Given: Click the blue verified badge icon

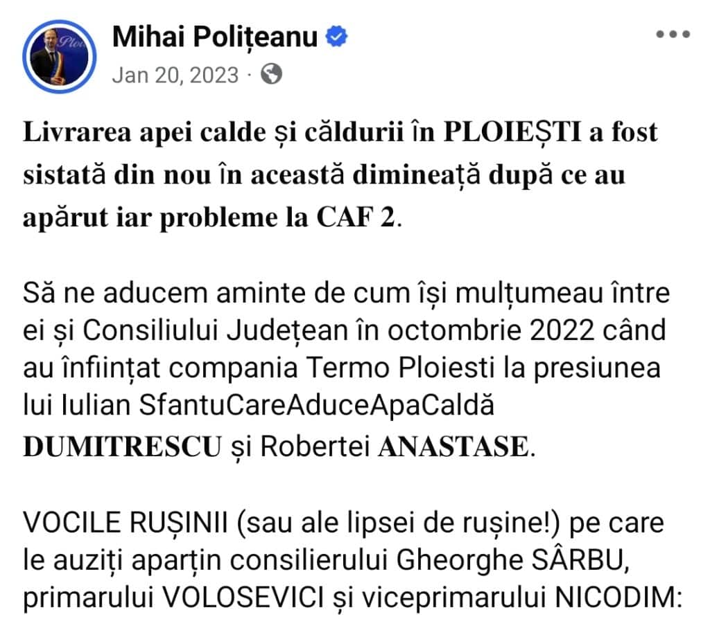Looking at the screenshot, I should click(x=336, y=37).
